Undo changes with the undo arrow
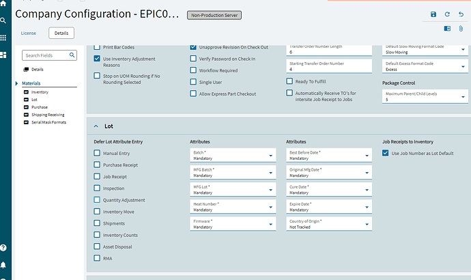Screen dimensions: 471x280 461,14
